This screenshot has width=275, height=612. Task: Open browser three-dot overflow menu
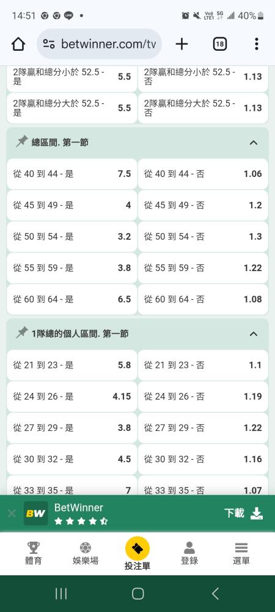(x=256, y=44)
